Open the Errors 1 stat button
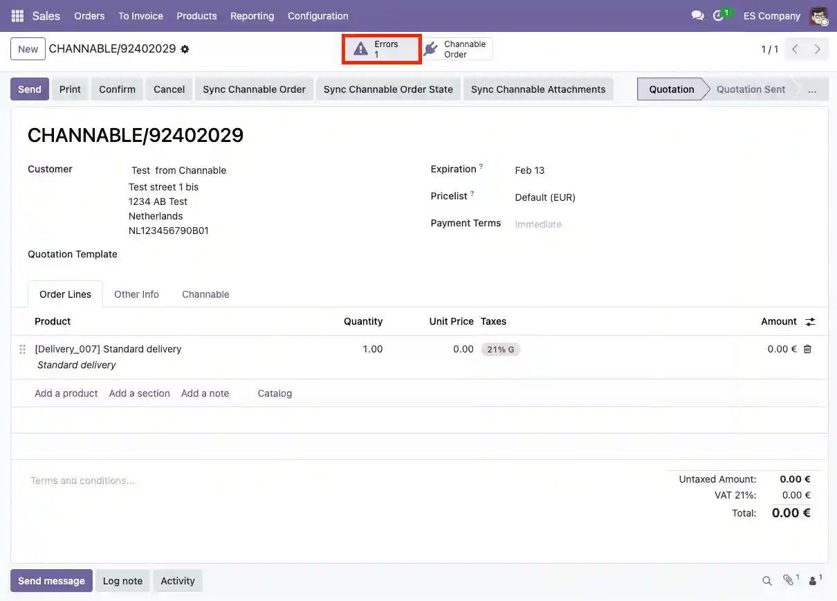 point(382,49)
